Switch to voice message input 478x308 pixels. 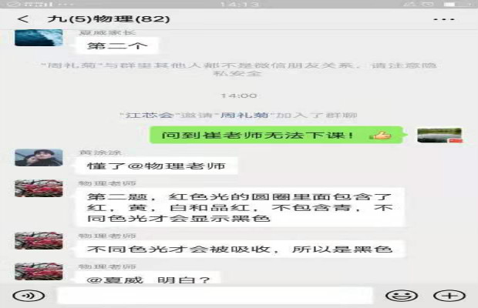(x=28, y=295)
